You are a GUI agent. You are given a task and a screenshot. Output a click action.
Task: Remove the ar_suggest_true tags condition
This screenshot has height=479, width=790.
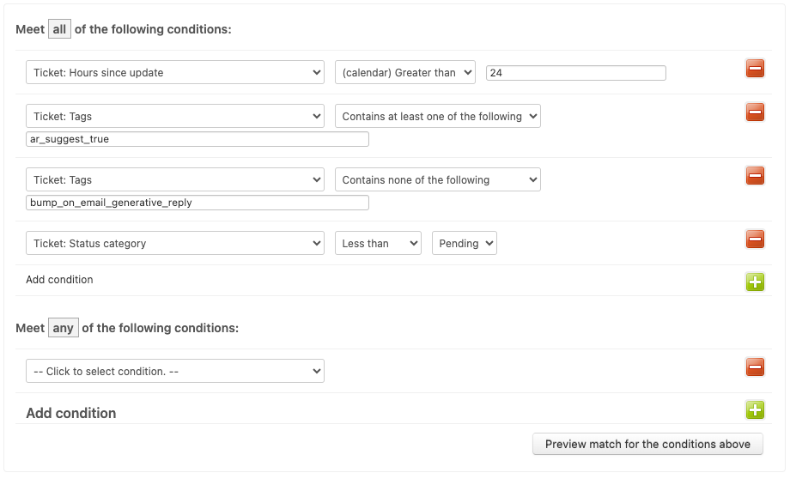pyautogui.click(x=755, y=112)
